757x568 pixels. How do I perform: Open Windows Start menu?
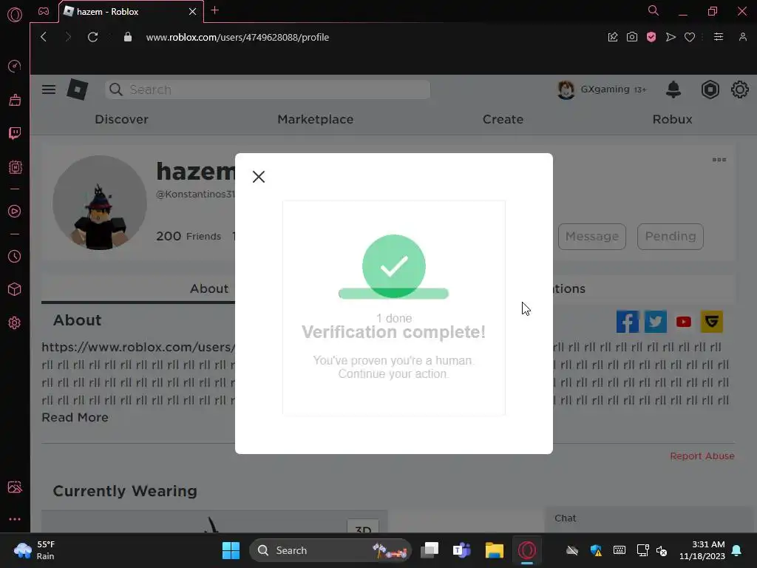click(231, 550)
